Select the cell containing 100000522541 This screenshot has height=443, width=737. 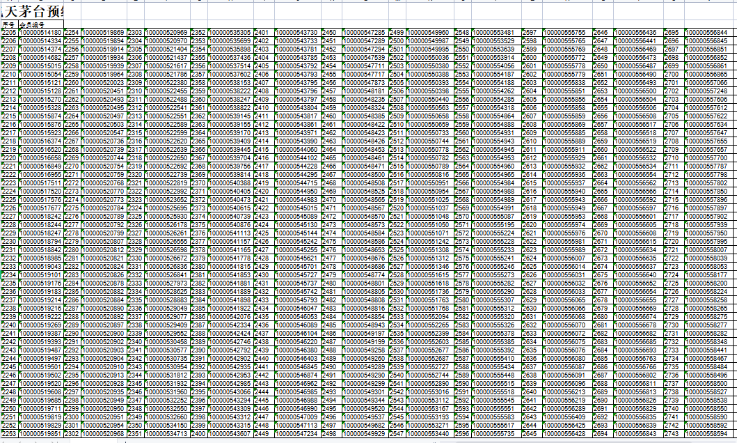(167, 108)
